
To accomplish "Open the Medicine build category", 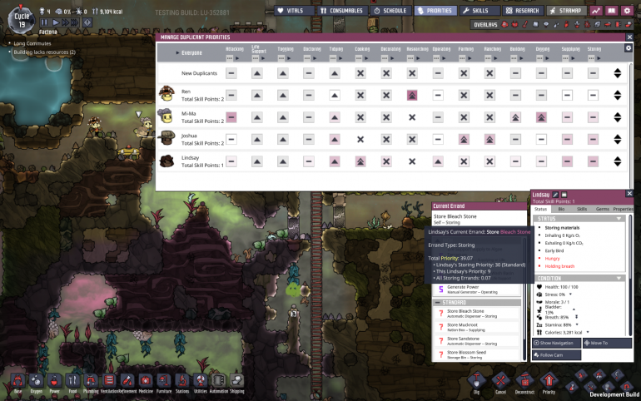I will tap(145, 381).
